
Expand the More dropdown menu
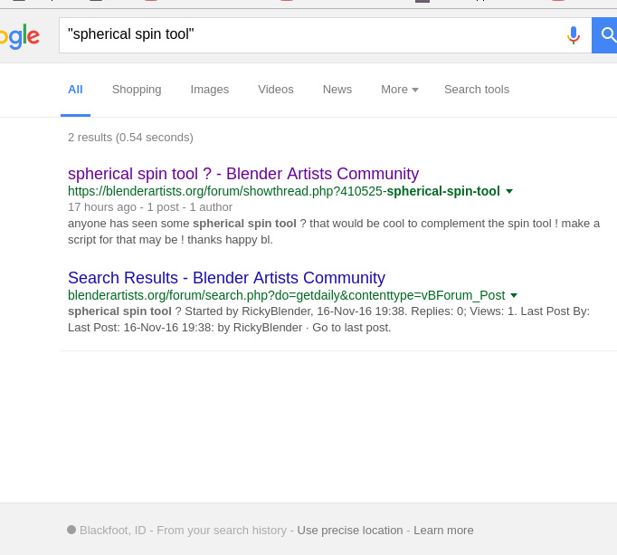pyautogui.click(x=399, y=90)
